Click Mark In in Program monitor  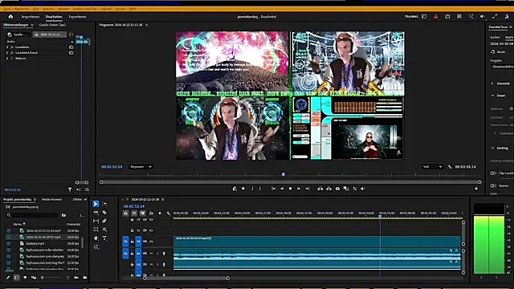click(x=251, y=189)
